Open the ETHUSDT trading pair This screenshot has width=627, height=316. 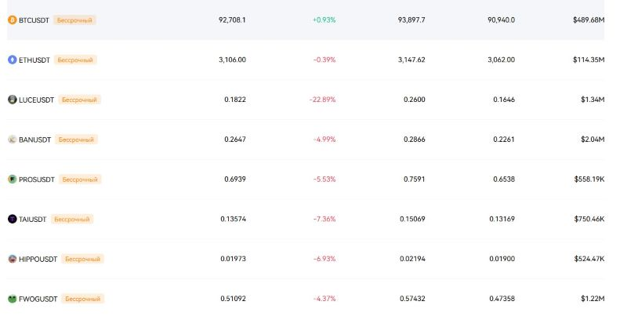34,60
